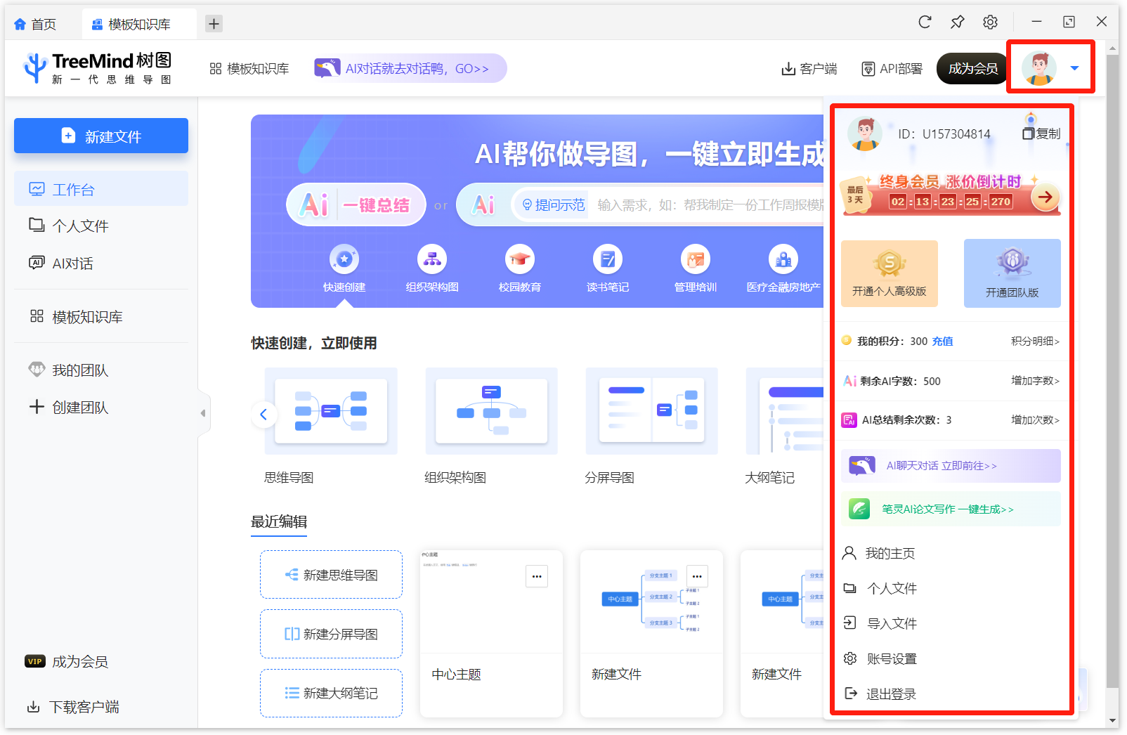The image size is (1127, 735).
Task: Click 充值 next to my points
Action: tap(942, 341)
